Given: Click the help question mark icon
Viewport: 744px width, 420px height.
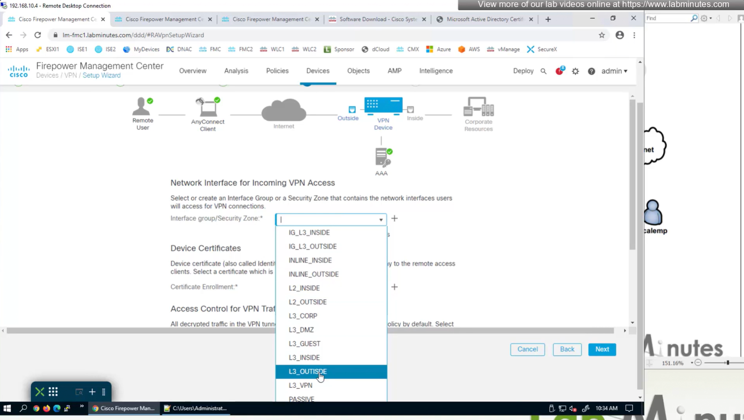Looking at the screenshot, I should [x=591, y=71].
